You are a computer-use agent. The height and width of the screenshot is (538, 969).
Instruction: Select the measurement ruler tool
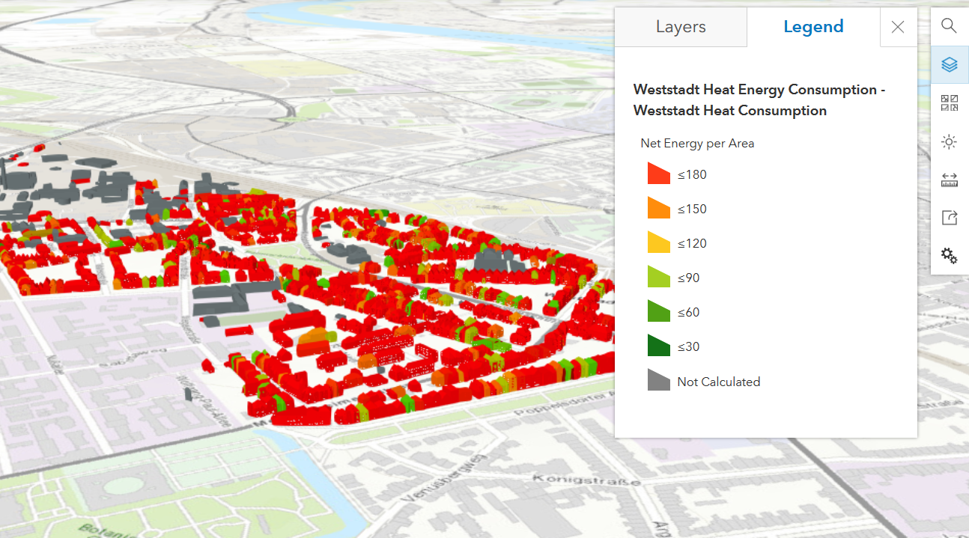tap(949, 180)
